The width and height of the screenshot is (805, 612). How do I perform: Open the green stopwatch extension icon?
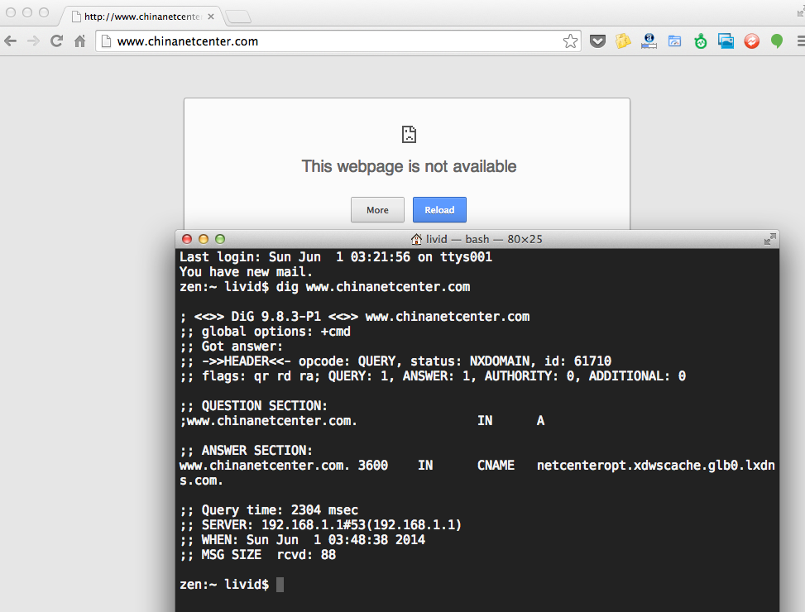701,41
